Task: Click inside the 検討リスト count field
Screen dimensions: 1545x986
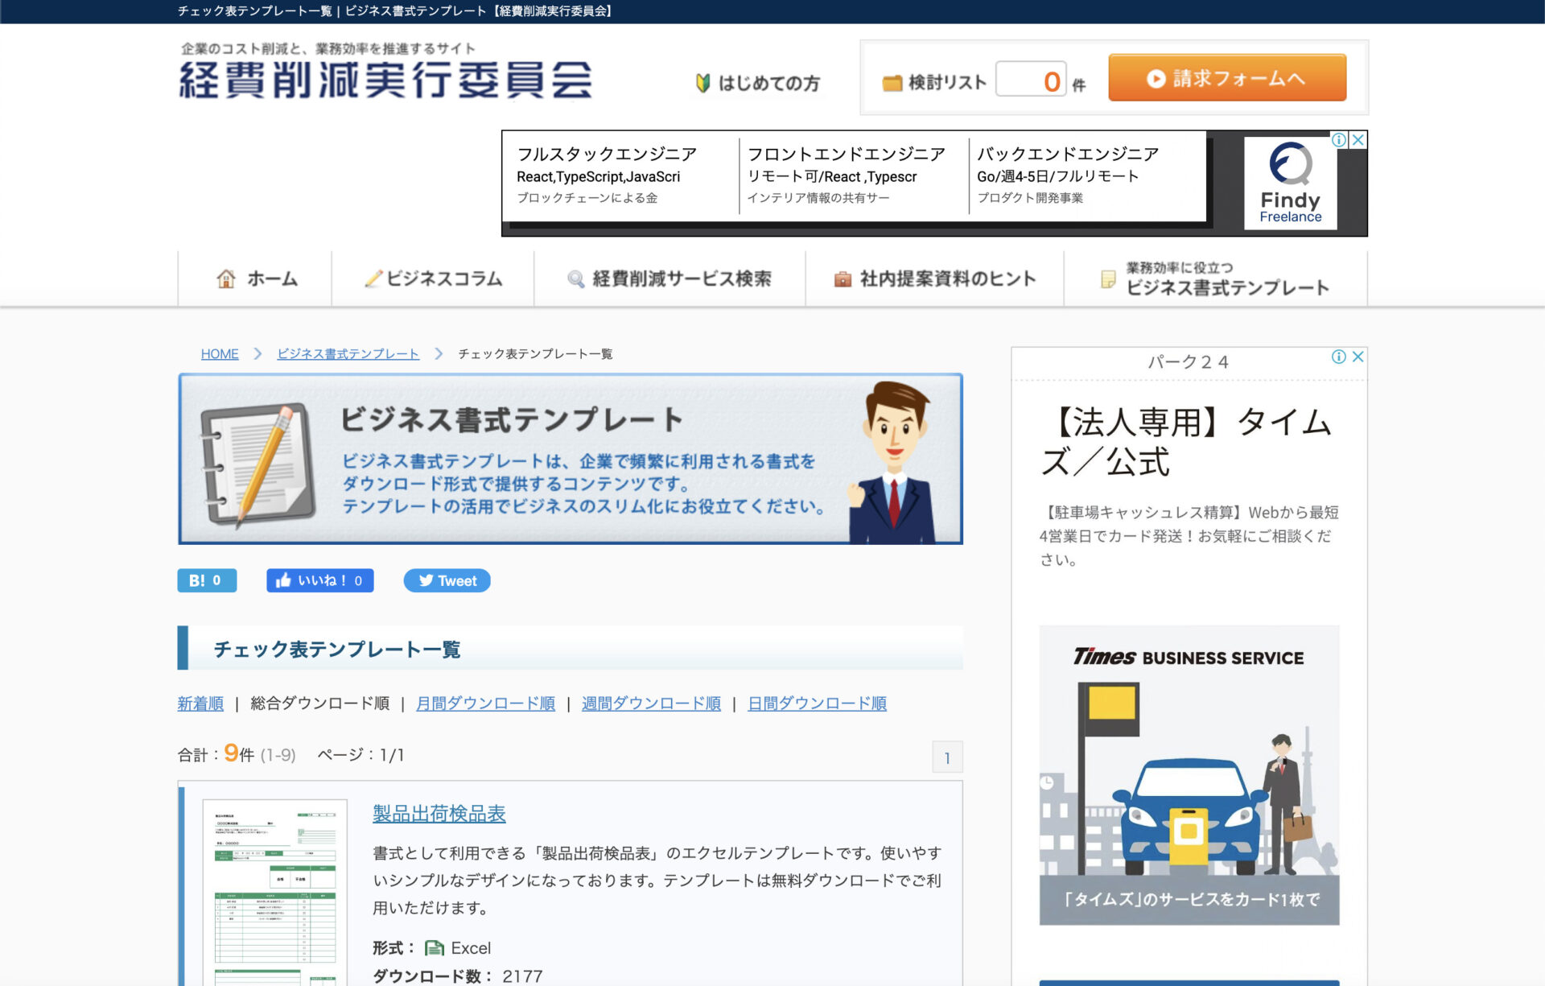Action: coord(1032,80)
